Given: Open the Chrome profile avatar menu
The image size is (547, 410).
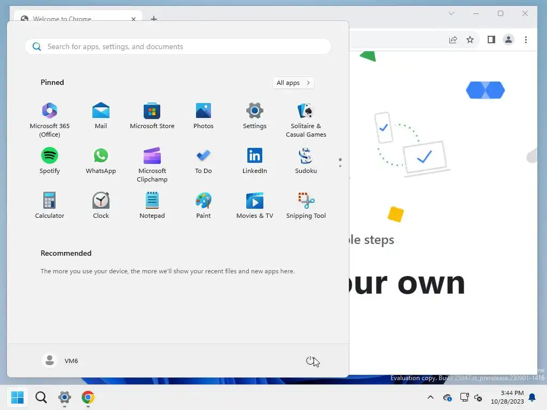Looking at the screenshot, I should pyautogui.click(x=509, y=40).
